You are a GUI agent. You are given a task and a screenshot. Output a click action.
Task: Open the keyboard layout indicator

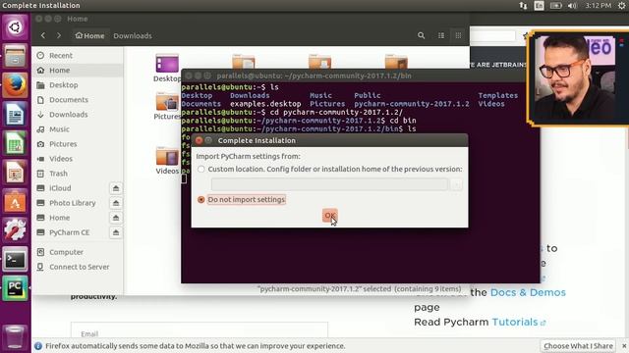[x=539, y=6]
